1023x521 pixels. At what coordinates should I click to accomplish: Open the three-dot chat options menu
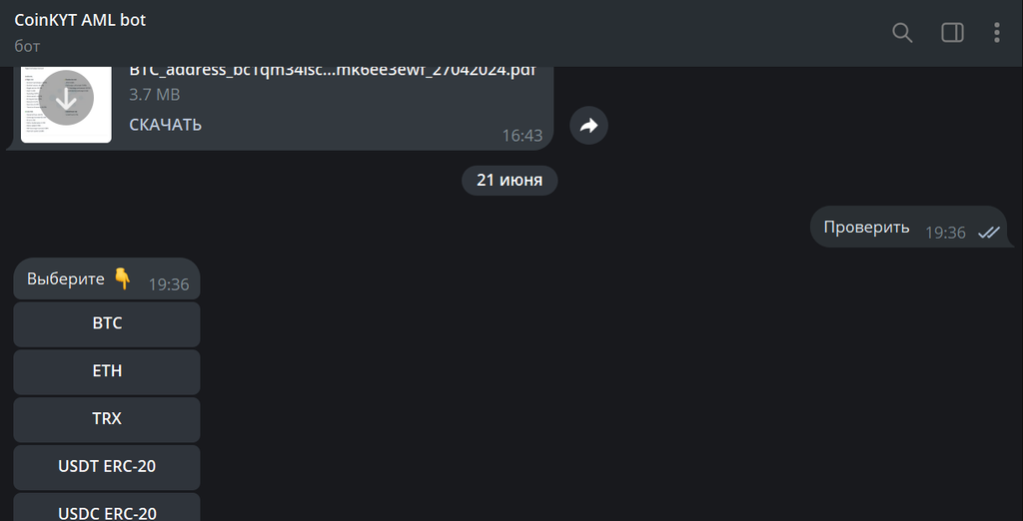click(x=996, y=33)
